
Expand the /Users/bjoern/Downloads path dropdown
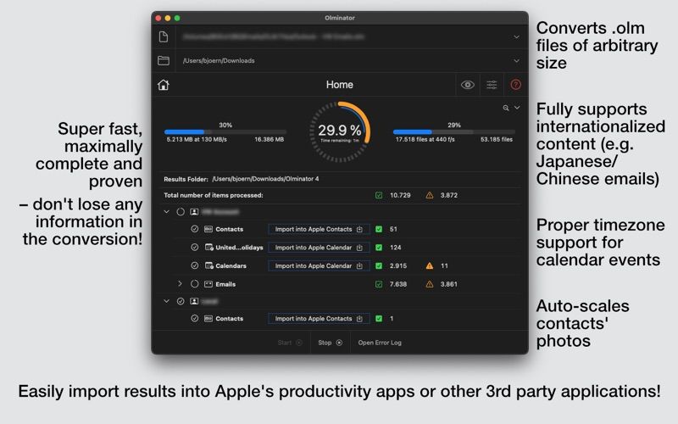point(516,61)
